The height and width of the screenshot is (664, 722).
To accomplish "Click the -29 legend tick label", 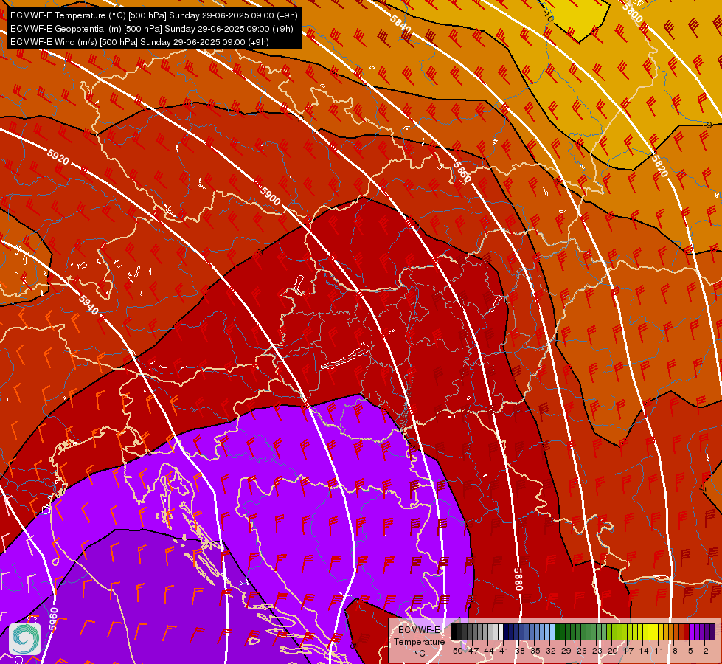I will click(564, 651).
